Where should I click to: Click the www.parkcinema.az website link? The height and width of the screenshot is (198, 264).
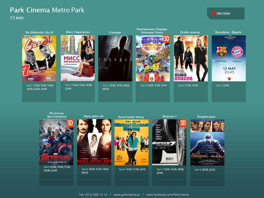click(127, 194)
